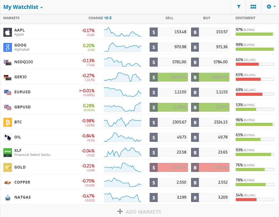Select the SPDR icon next to XLF
279x217 pixels.
tap(7, 152)
